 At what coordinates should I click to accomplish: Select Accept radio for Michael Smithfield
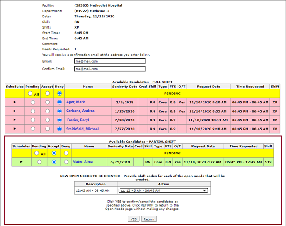click(x=48, y=129)
